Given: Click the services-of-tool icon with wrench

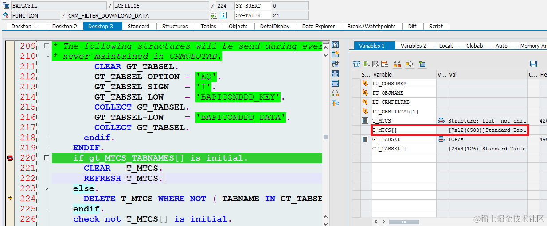Looking at the screenshot, I should (335, 103).
